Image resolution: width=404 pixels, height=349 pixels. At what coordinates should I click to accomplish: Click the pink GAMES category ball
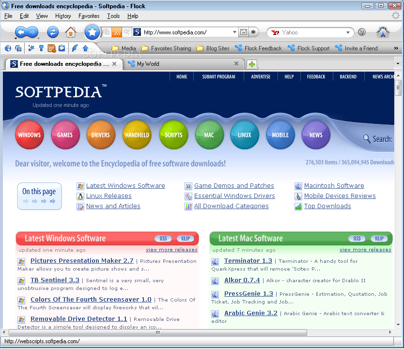pyautogui.click(x=65, y=135)
